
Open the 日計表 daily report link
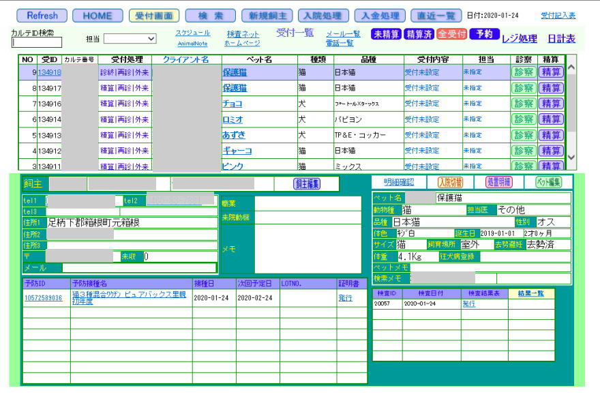(x=561, y=39)
